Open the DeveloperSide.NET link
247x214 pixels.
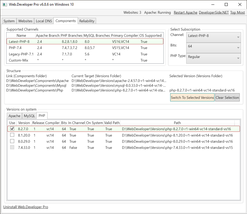point(214,13)
